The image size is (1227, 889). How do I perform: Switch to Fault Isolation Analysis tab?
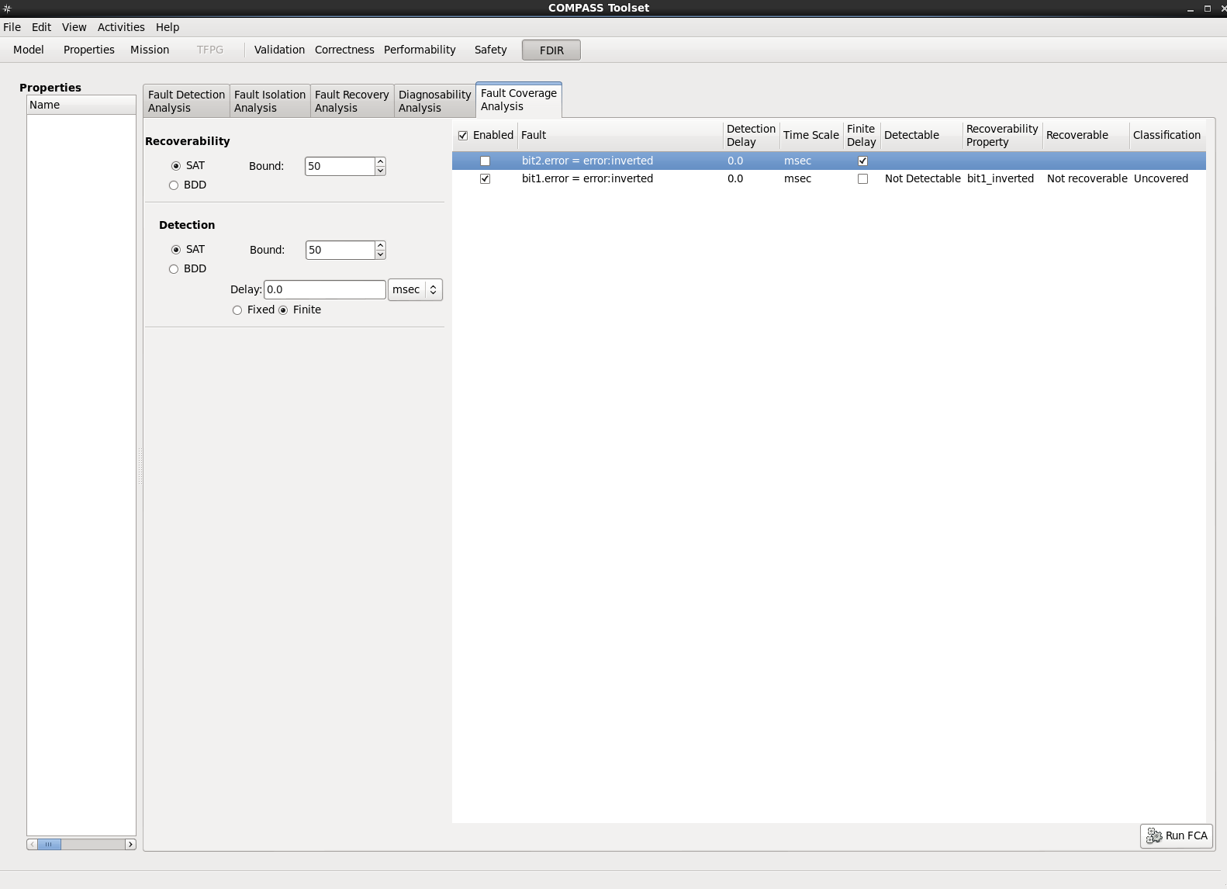[270, 101]
